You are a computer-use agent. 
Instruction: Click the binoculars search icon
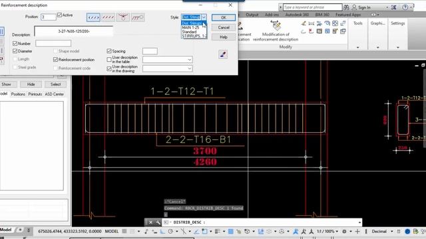[346, 7]
